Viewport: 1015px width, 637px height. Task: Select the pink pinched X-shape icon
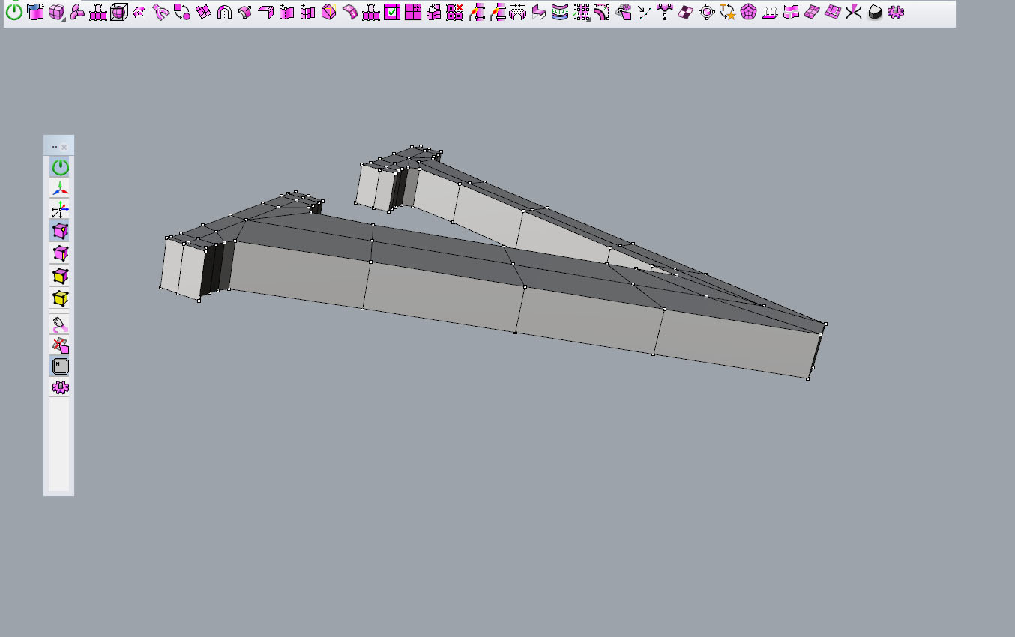(x=854, y=12)
